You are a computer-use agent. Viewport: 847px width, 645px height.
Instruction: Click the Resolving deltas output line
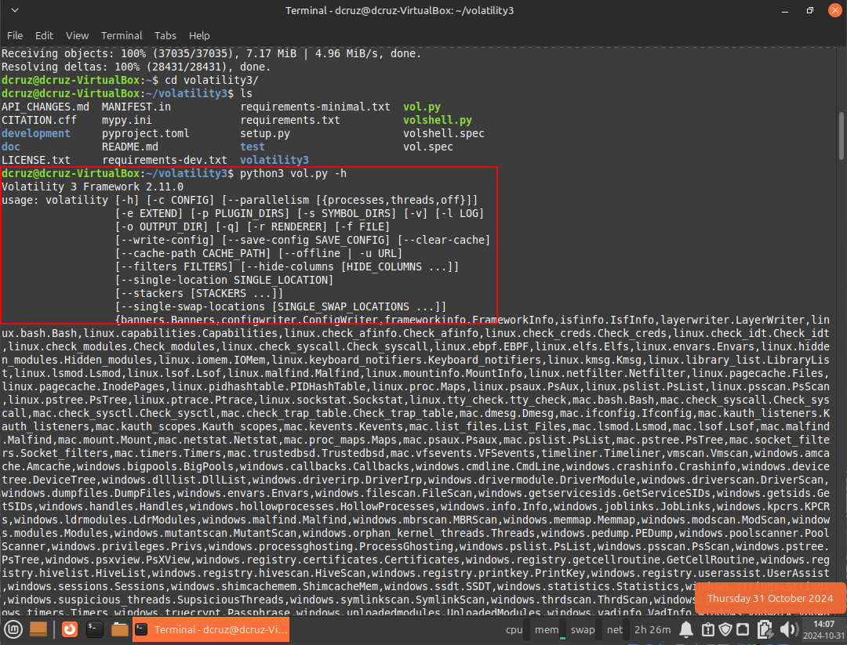point(136,67)
